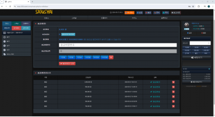Open the 스페셜 main navigation tab

(74, 18)
